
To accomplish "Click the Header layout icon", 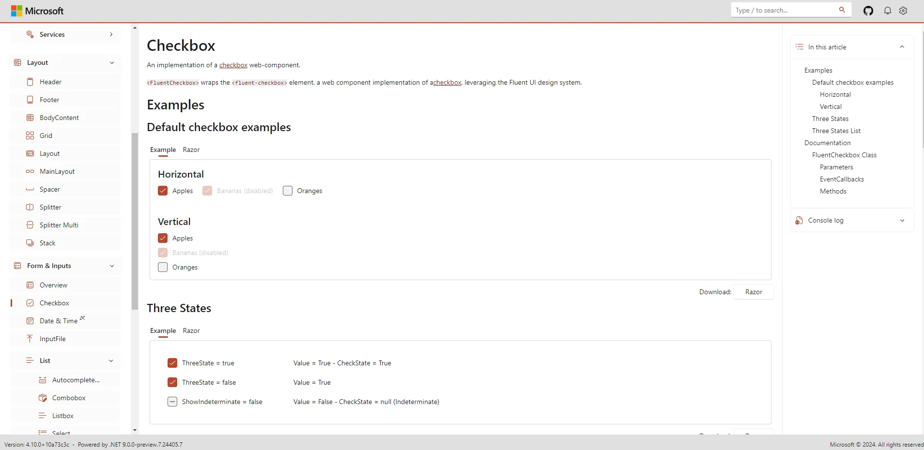I will (30, 82).
